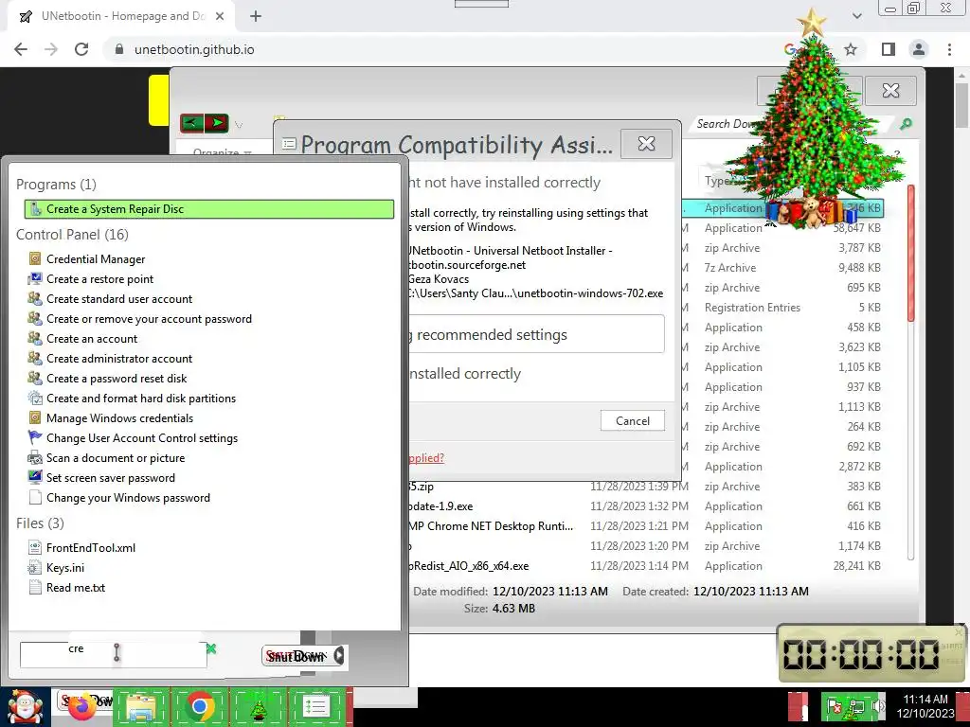Open the Christmas tree taskbar app
This screenshot has width=970, height=727.
[259, 707]
